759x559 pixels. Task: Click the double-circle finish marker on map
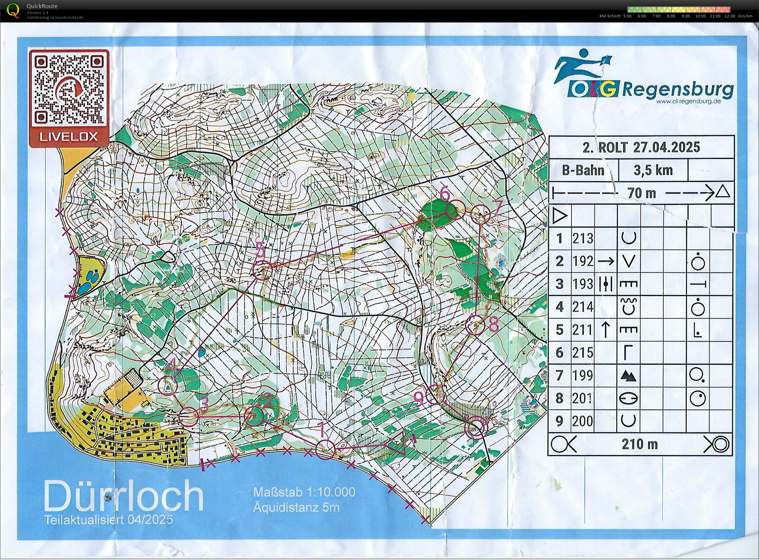click(x=477, y=427)
